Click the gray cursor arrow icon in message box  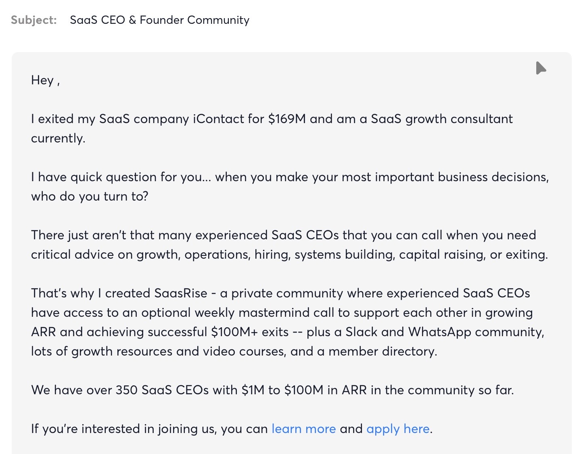pyautogui.click(x=541, y=68)
